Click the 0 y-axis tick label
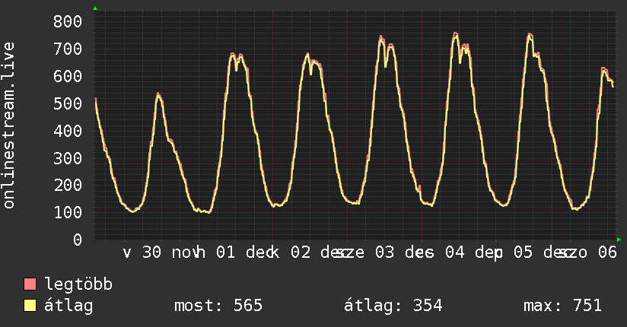Viewport: 627px width, 327px height. click(76, 240)
